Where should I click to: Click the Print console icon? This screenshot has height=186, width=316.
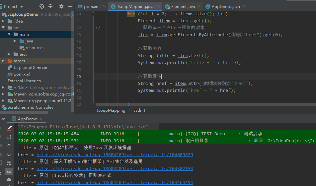pos(9,180)
